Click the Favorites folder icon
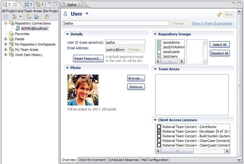244x164 pixels. click(x=12, y=34)
